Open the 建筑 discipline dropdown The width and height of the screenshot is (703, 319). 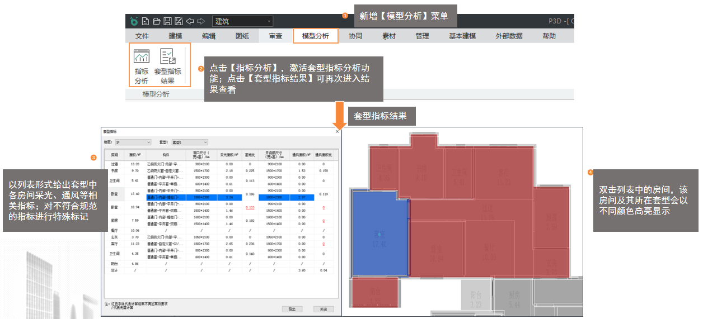[243, 22]
